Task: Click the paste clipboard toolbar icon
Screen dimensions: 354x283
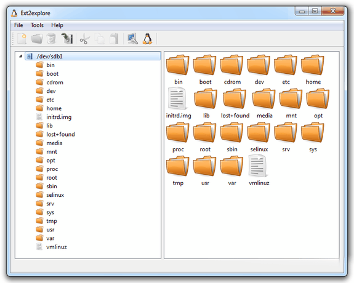Action: 114,39
